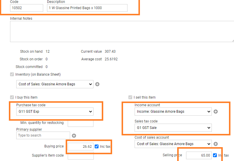Viewport: 234px width, 161px height.
Task: Click plus icon next to Primary supplier
Action: point(74,136)
